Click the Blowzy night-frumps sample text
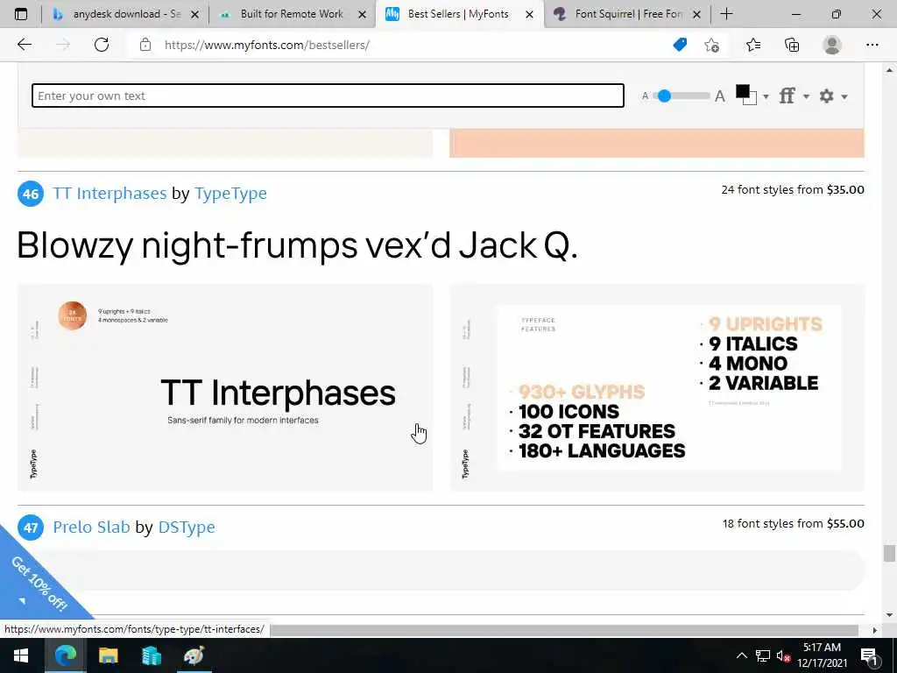The height and width of the screenshot is (673, 897). (298, 246)
